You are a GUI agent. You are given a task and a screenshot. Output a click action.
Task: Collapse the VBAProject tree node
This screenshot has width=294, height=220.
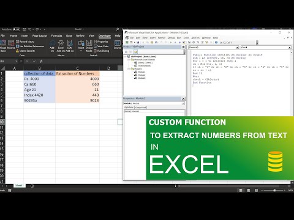[x=125, y=57]
